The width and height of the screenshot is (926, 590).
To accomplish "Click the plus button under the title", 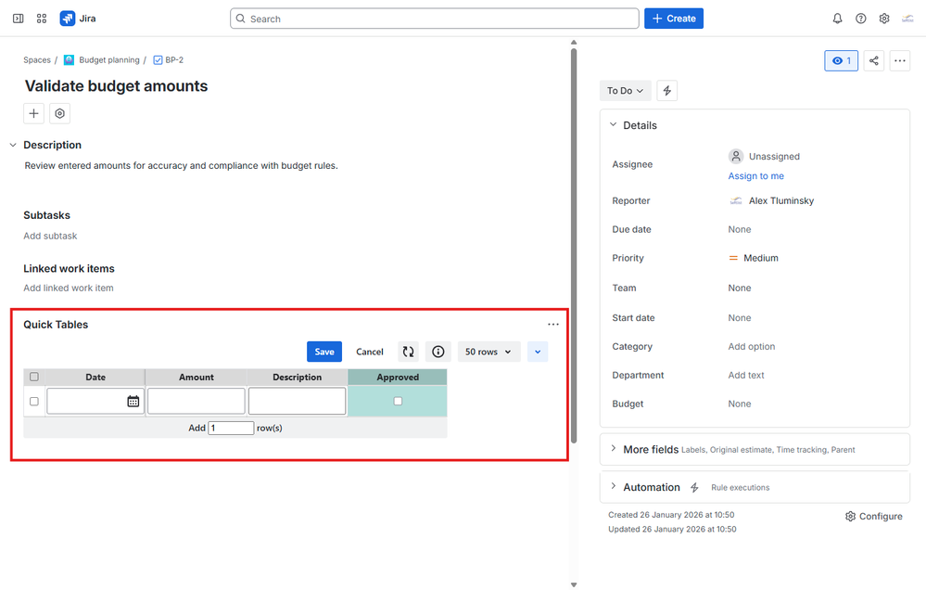I will click(x=33, y=113).
